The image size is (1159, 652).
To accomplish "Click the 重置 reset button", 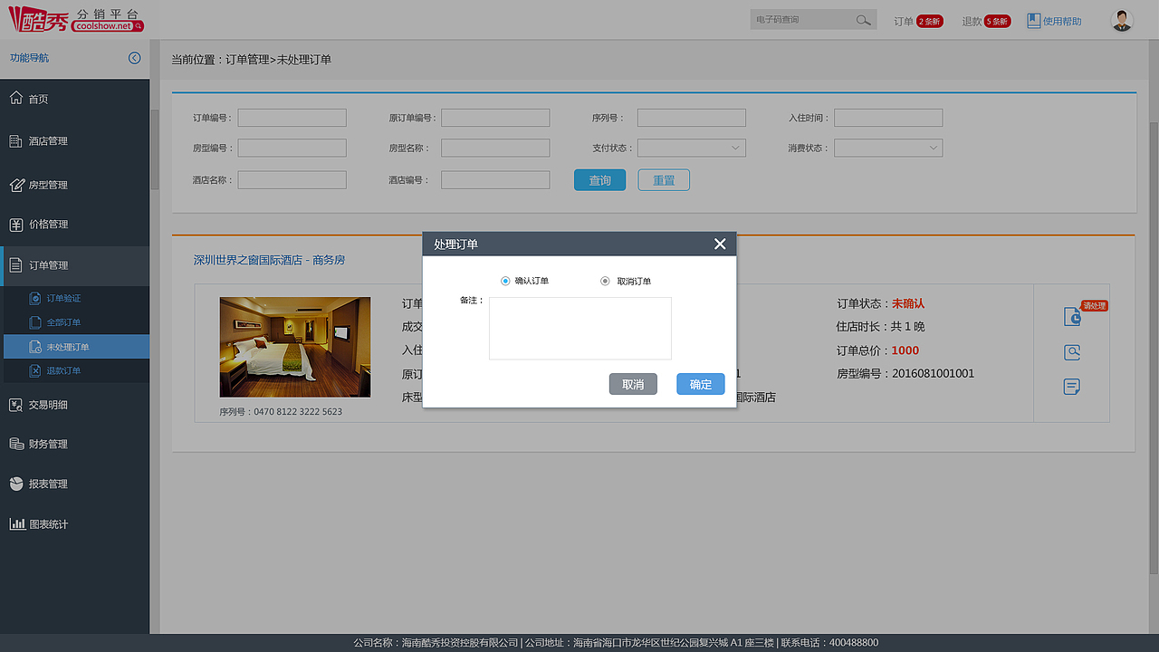I will point(663,179).
